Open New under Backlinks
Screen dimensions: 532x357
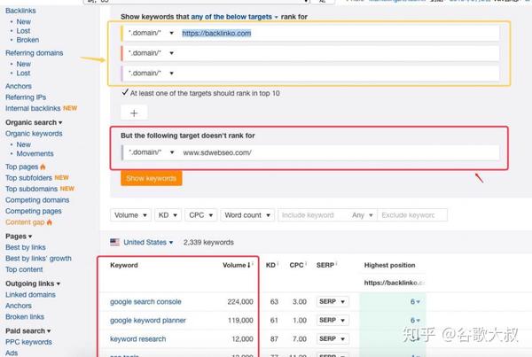(23, 21)
